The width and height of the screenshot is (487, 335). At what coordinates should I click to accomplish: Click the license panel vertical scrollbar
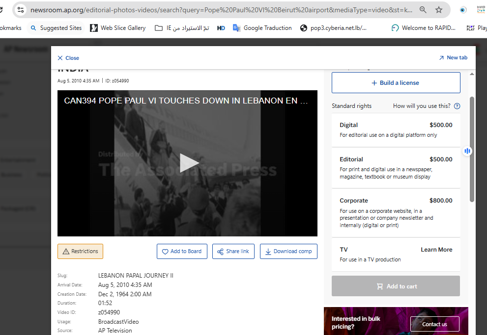(x=472, y=147)
